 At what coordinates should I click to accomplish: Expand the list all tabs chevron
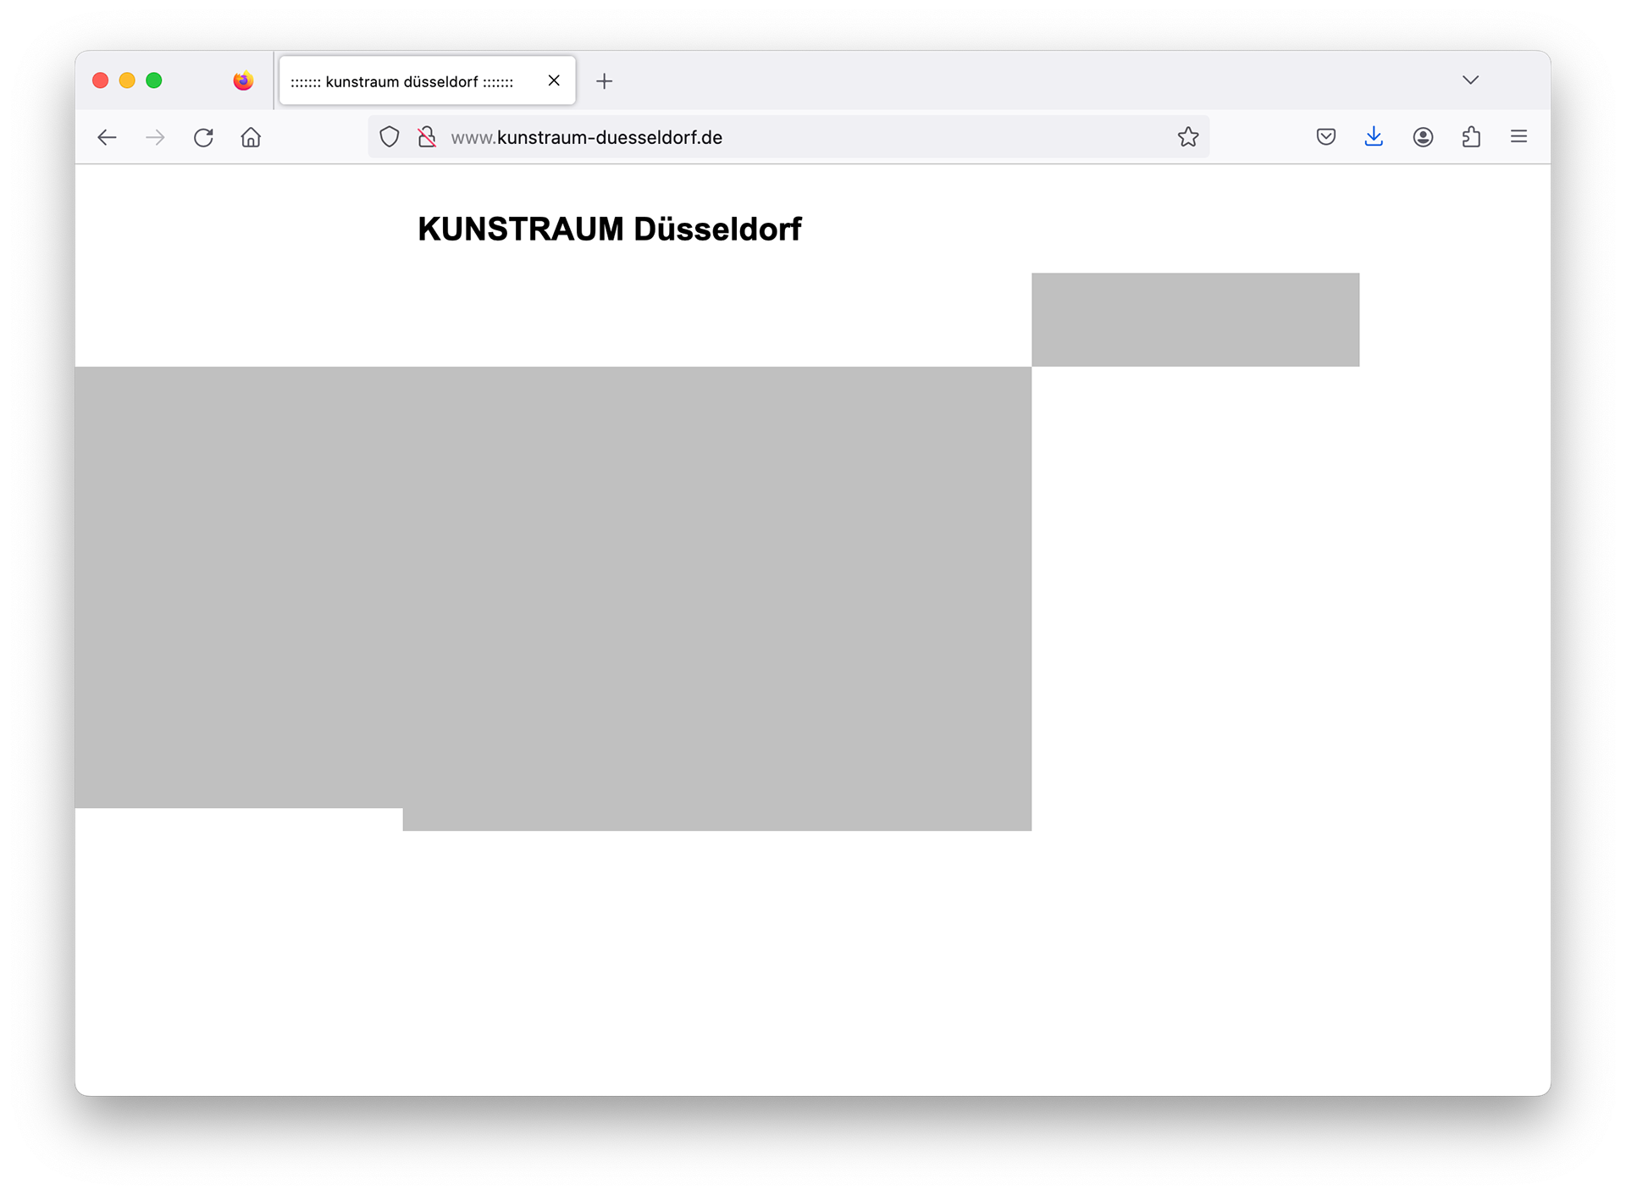tap(1470, 80)
